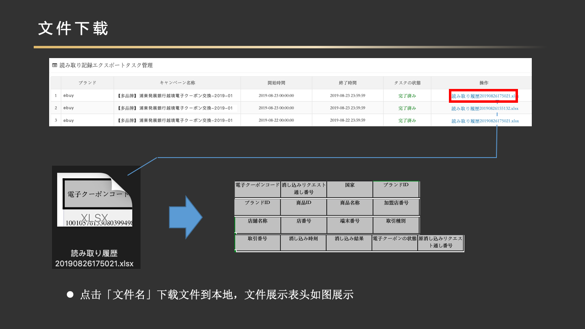Download row 3 file 読み取り履歴20190826175021.xlsx
Viewport: 585px width, 329px height.
[x=485, y=121]
